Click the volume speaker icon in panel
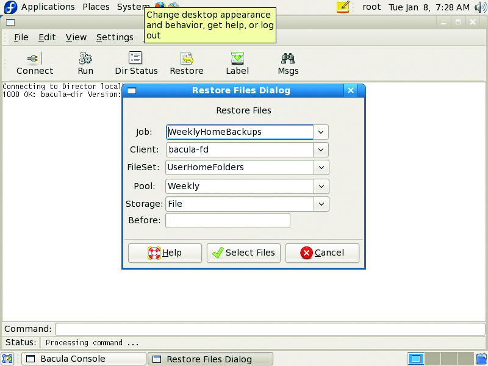Viewport: 488px width, 366px height. (x=479, y=7)
